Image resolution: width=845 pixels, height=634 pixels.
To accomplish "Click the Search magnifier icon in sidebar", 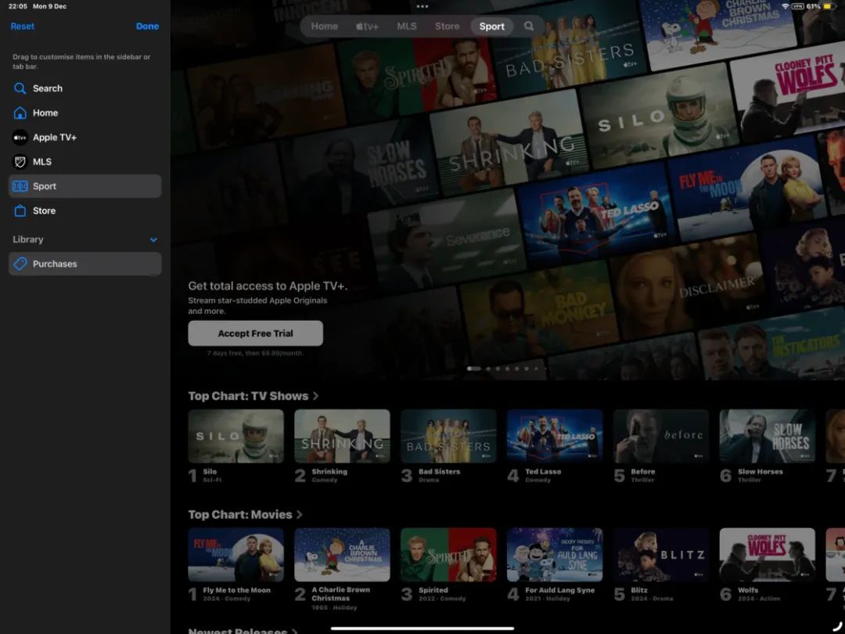I will pyautogui.click(x=20, y=88).
